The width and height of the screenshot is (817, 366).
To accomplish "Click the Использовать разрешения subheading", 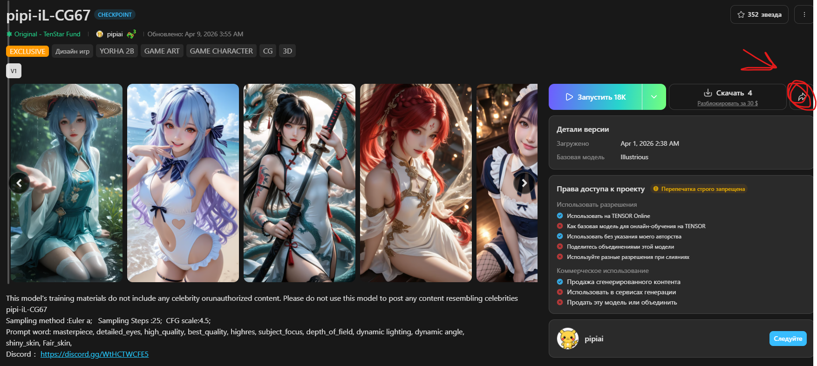I will coord(597,204).
